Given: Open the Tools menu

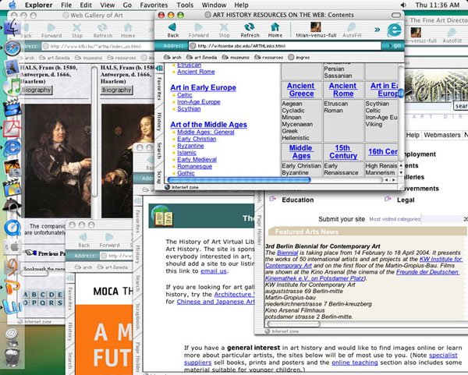Looking at the screenshot, I should pos(185,5).
